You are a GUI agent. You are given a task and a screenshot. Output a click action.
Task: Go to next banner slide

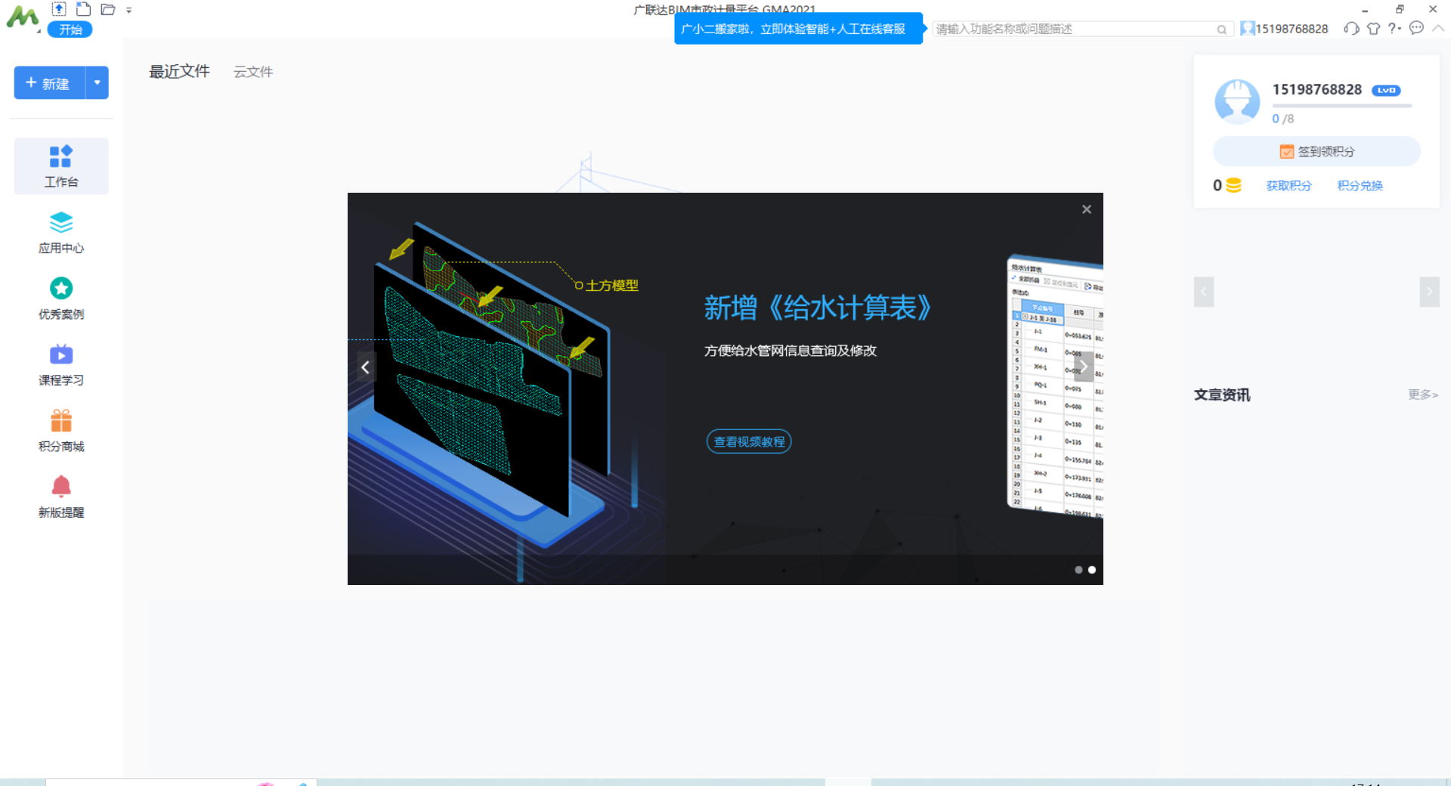point(1083,367)
